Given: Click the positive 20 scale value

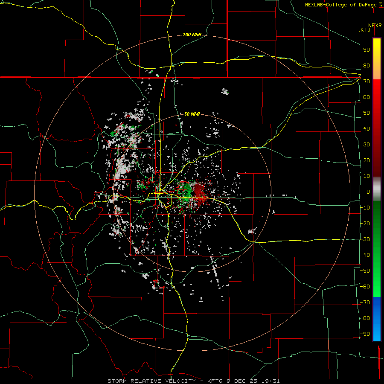Looking at the screenshot, I should click(x=367, y=160).
